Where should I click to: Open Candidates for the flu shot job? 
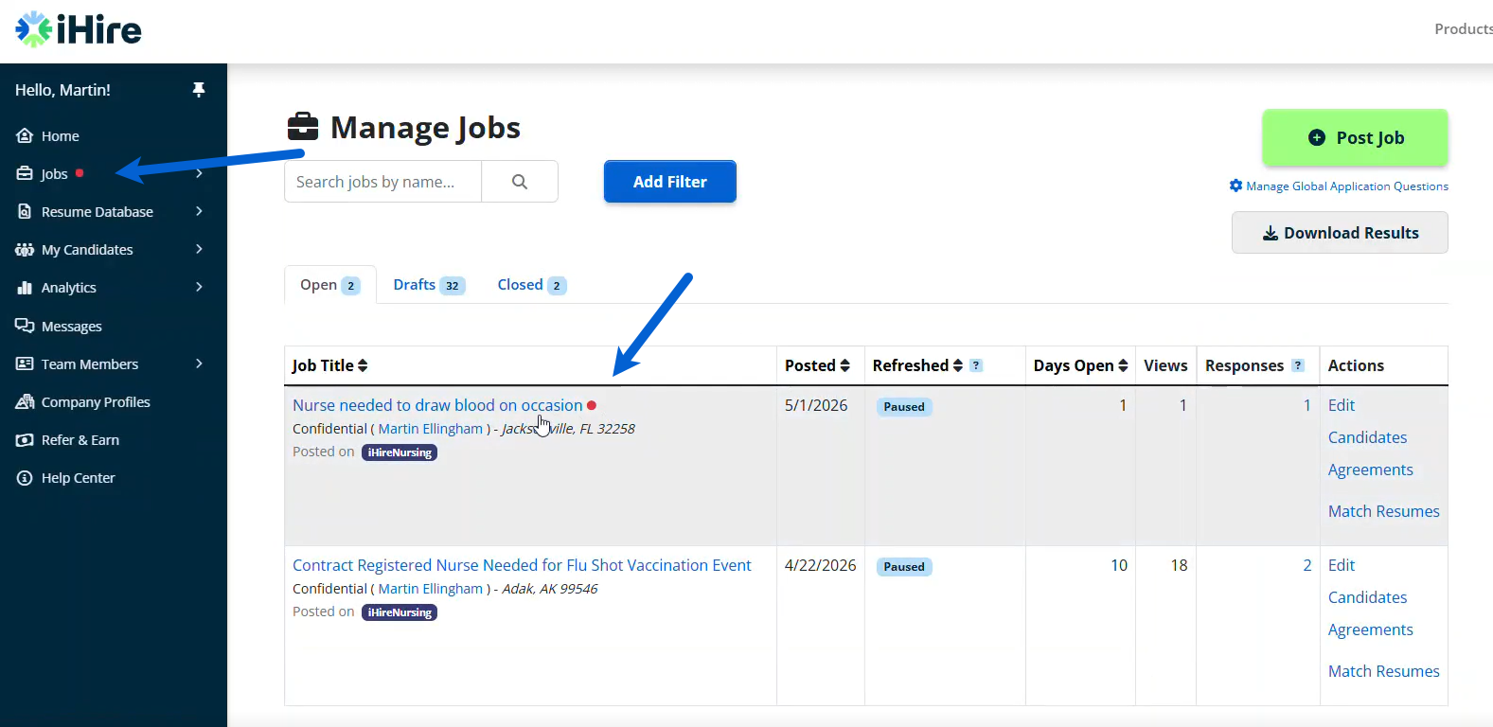point(1367,597)
